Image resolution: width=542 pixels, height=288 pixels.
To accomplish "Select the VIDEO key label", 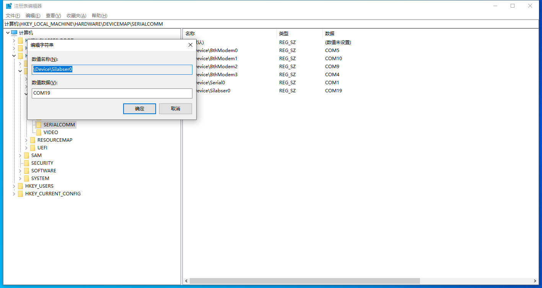I will coord(51,133).
